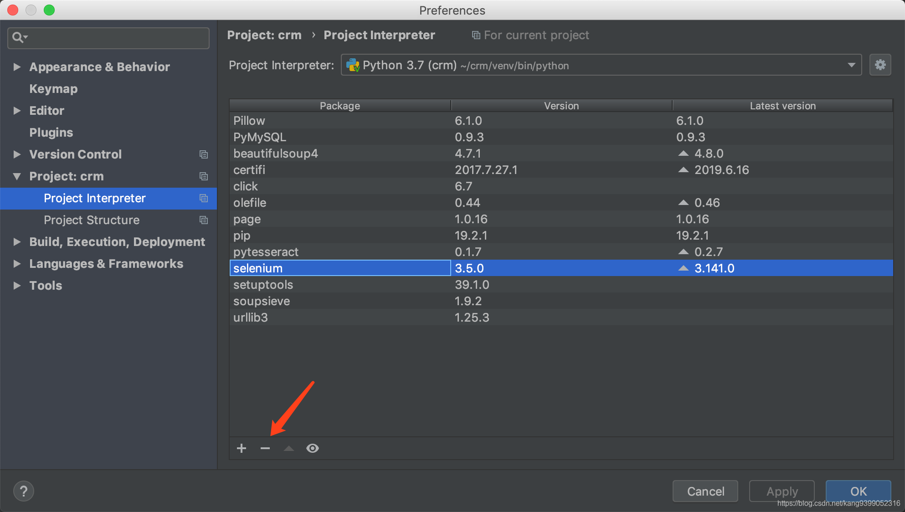Click the remove package icon (-)

click(x=263, y=448)
